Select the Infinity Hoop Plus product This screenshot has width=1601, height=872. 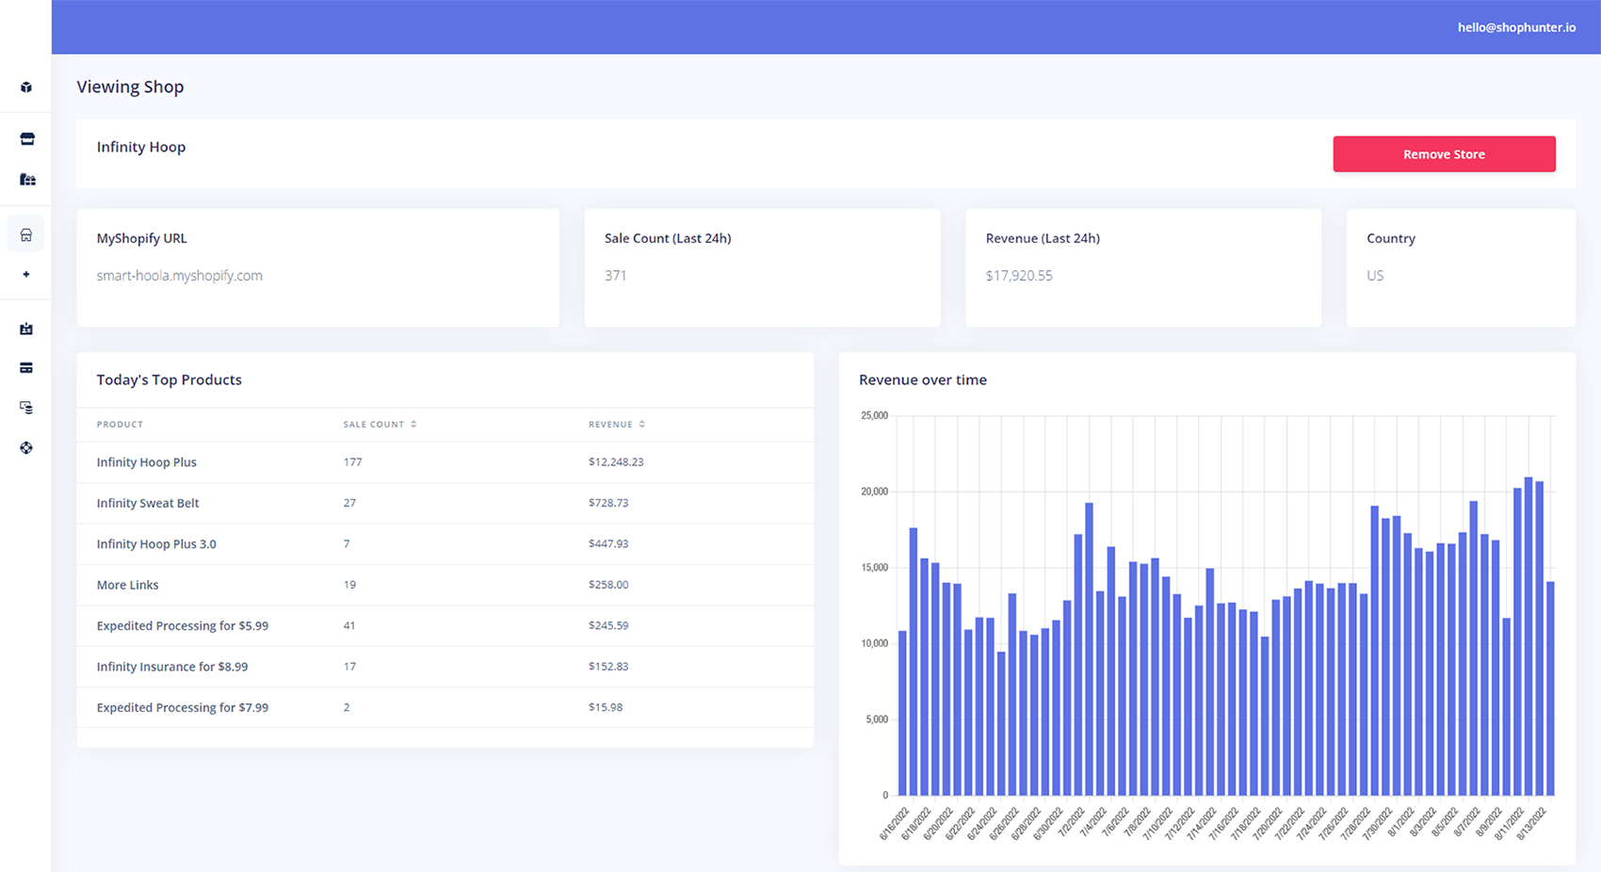coord(146,462)
